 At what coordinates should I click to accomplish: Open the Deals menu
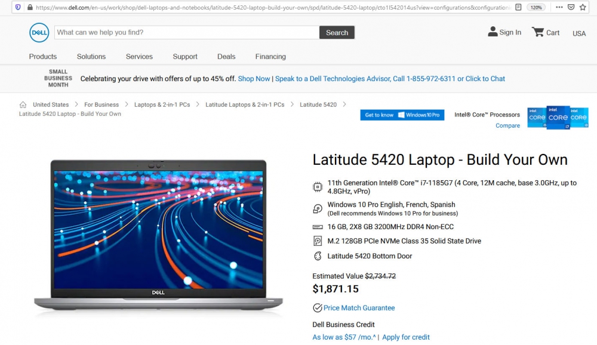click(226, 56)
